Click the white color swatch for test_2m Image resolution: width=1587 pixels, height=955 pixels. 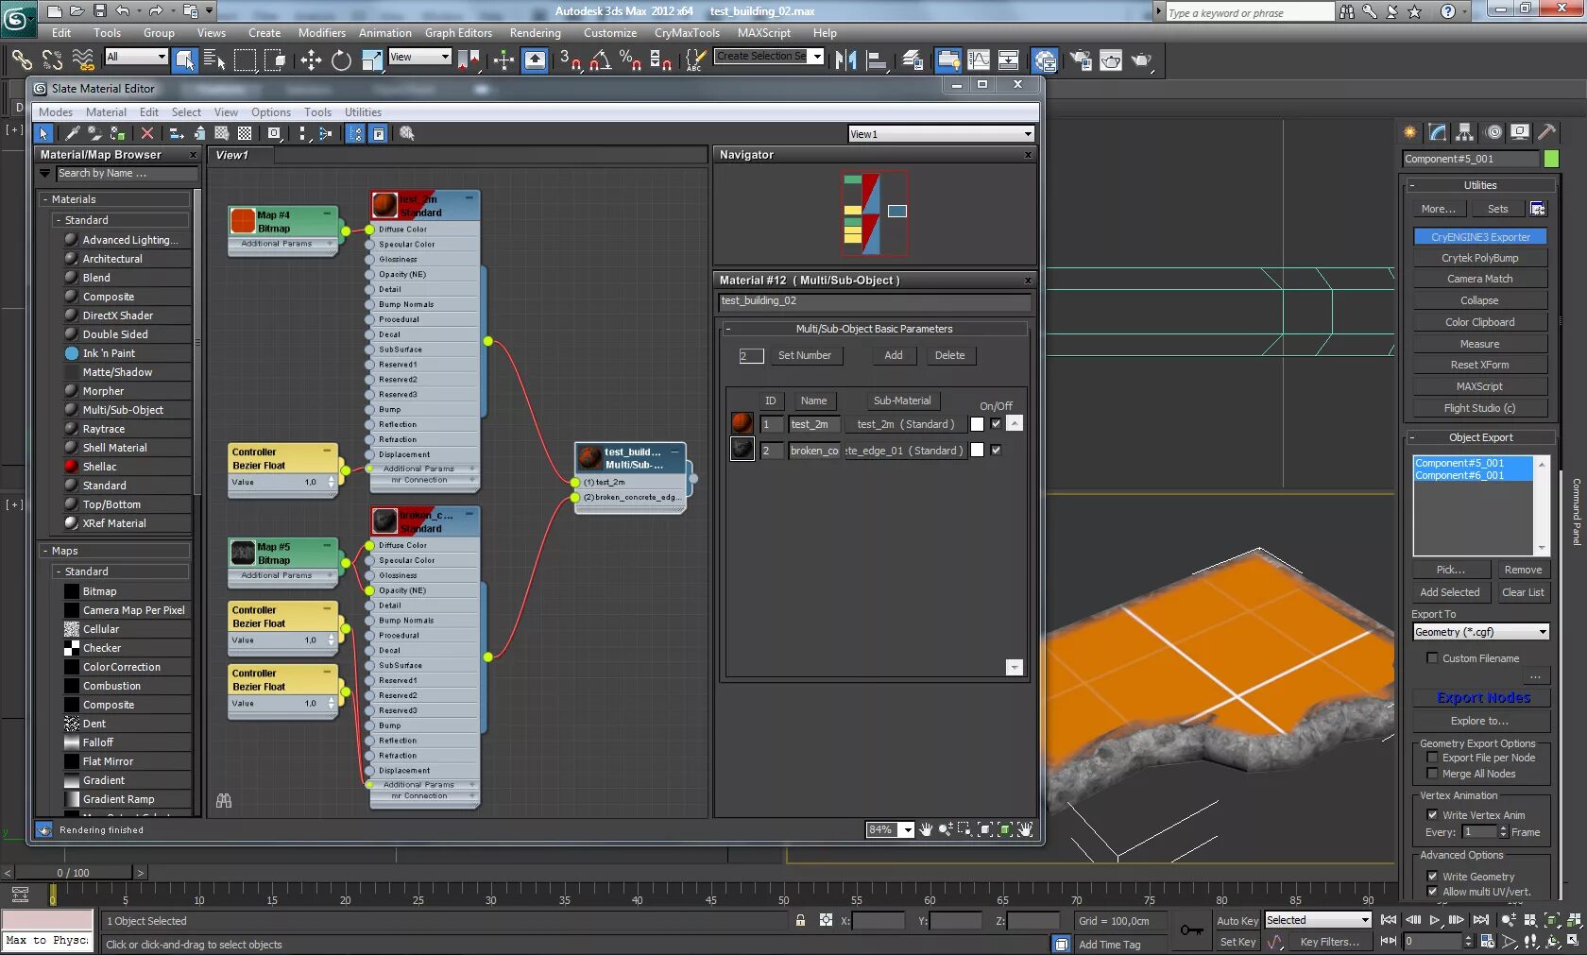[x=977, y=424]
